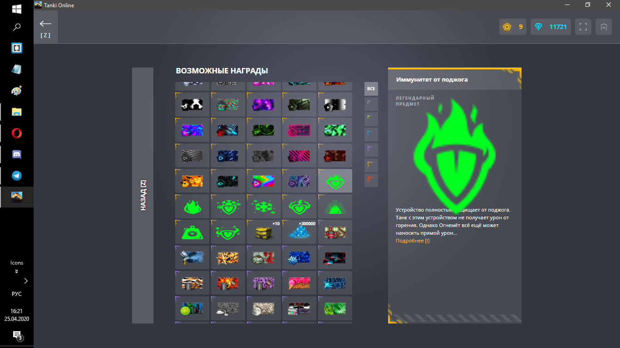Open the Paint palette app on taskbar
The image size is (620, 348).
(x=17, y=91)
